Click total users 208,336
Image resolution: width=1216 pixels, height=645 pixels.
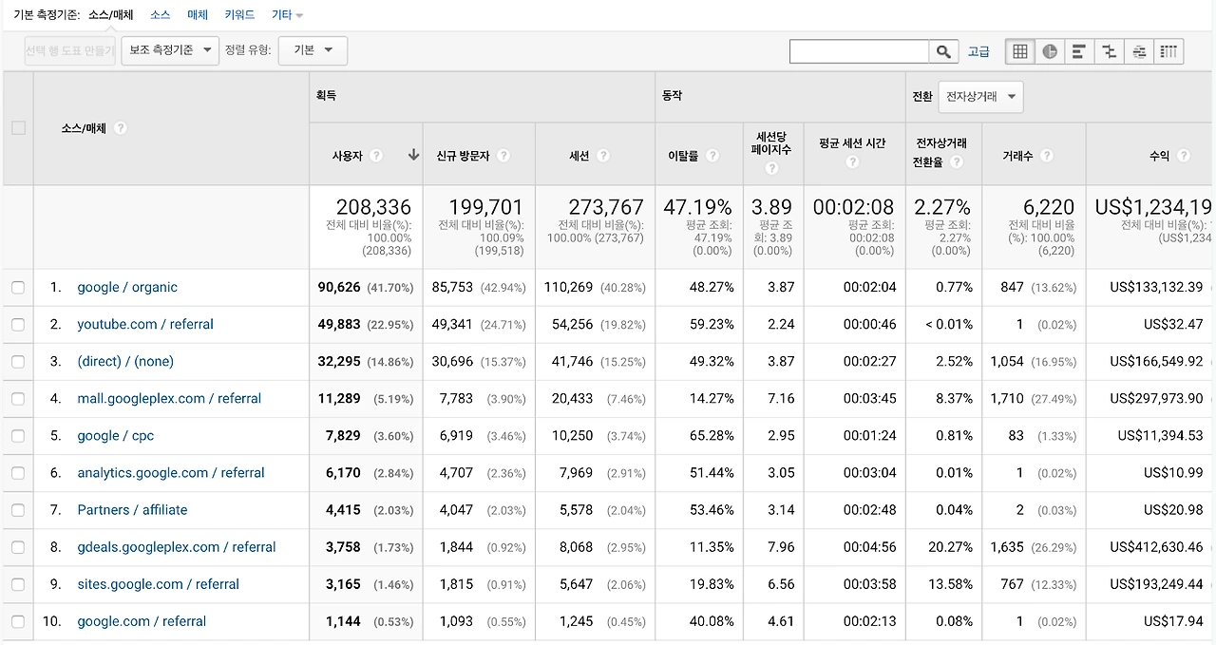[373, 207]
